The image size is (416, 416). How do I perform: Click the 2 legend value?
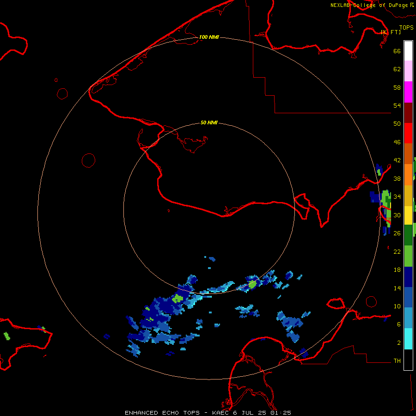coord(399,343)
